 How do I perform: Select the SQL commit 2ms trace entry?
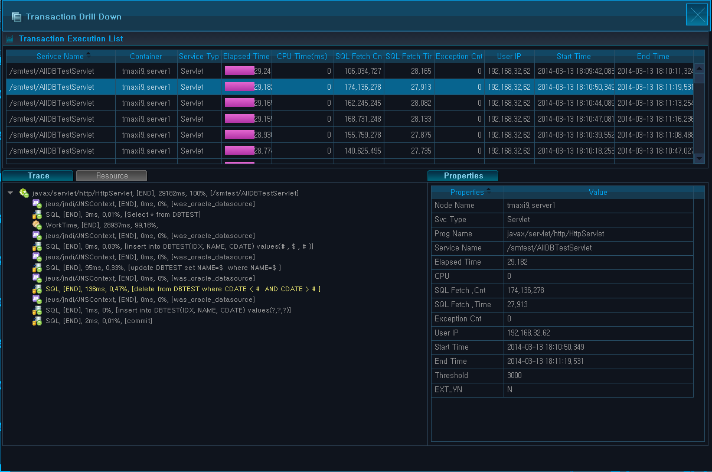tap(99, 321)
